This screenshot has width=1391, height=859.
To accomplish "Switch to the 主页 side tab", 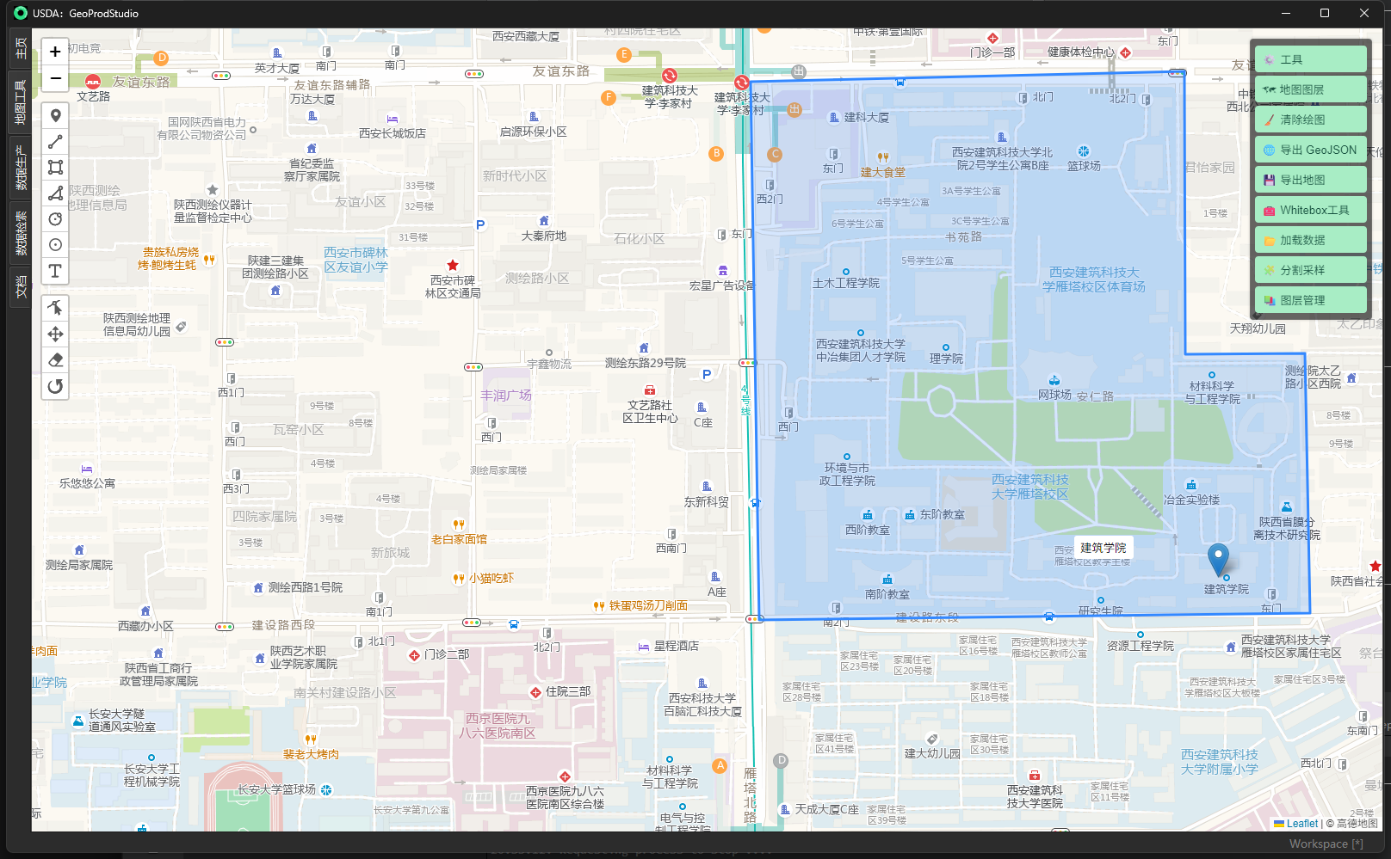I will click(x=20, y=48).
